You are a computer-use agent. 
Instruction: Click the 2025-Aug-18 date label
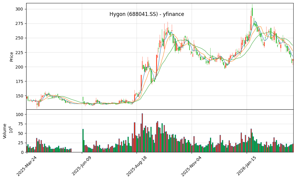(x=137, y=166)
